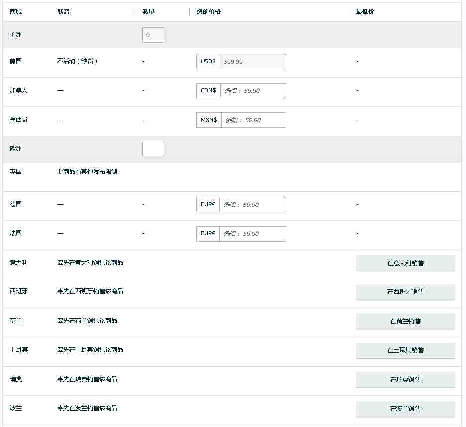Screen dimensions: 466x427
Task: Click the USD$ currency prefix label
Action: click(208, 61)
